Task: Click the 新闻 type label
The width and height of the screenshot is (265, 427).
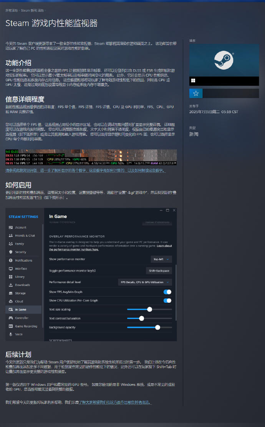Action: tap(194, 134)
